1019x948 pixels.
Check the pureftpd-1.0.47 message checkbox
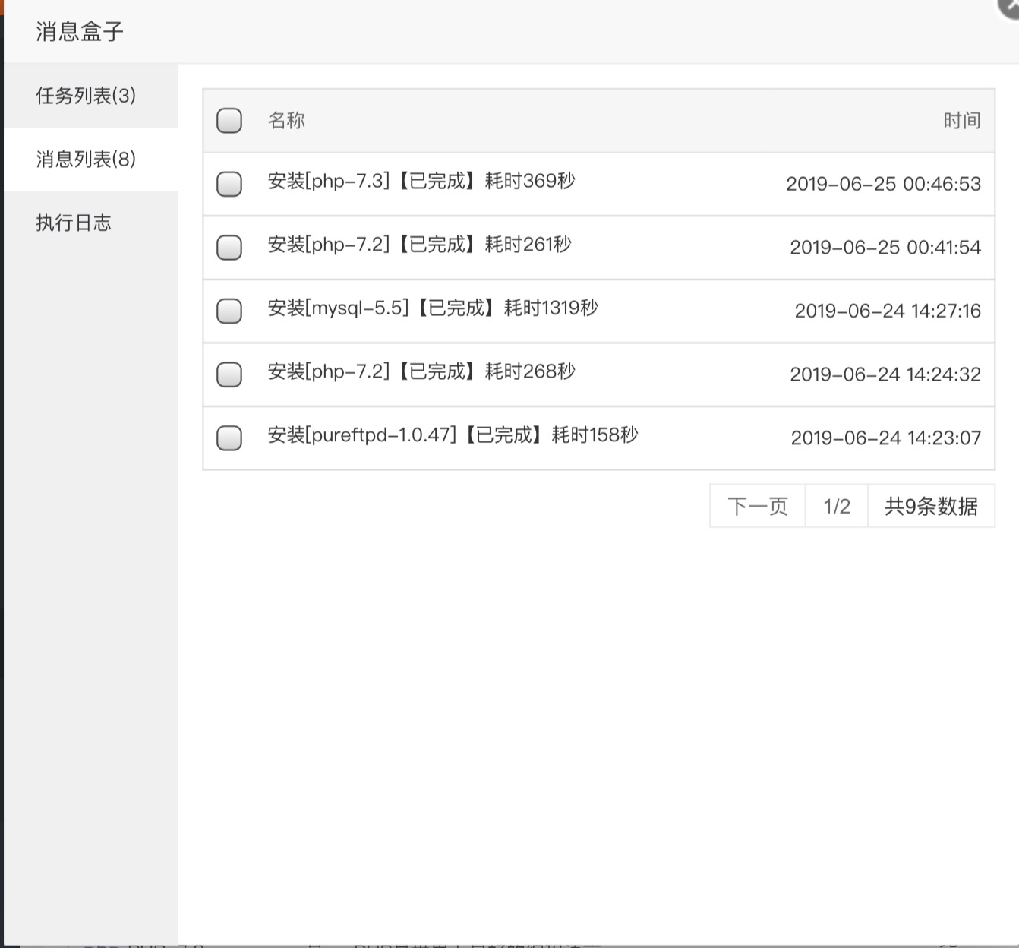(x=229, y=438)
